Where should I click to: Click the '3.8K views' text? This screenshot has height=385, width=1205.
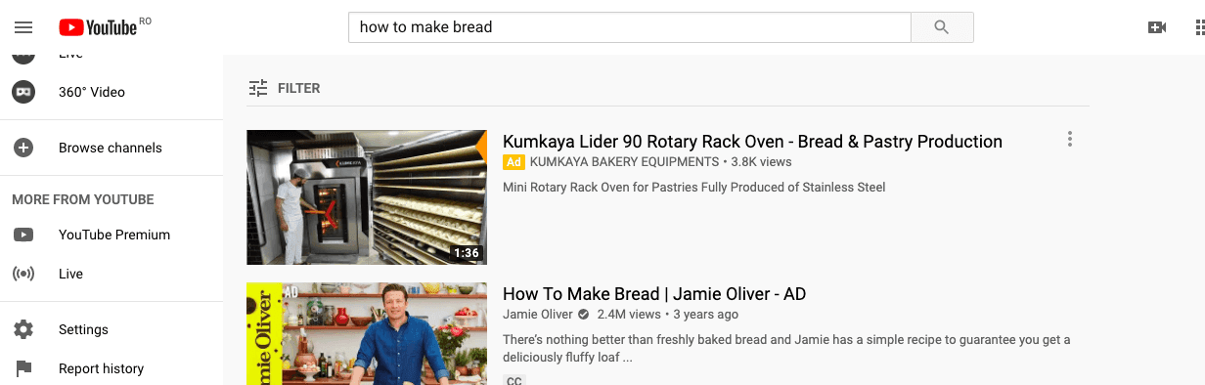pos(762,161)
